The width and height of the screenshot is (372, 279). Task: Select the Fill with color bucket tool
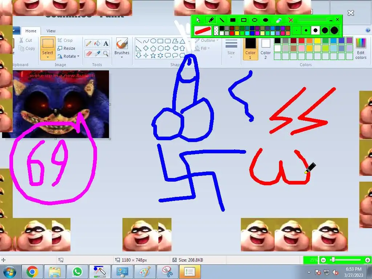(x=97, y=44)
